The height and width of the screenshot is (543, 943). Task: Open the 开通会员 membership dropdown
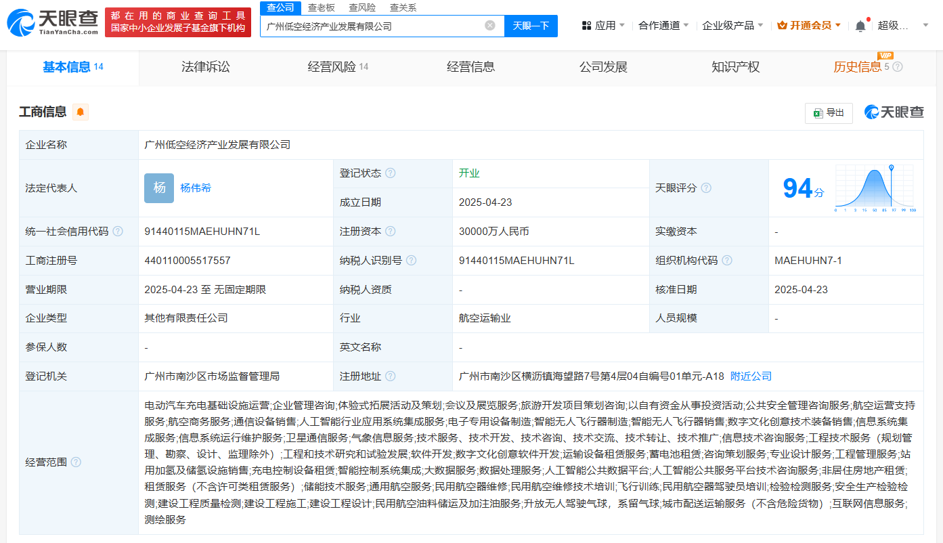(810, 26)
